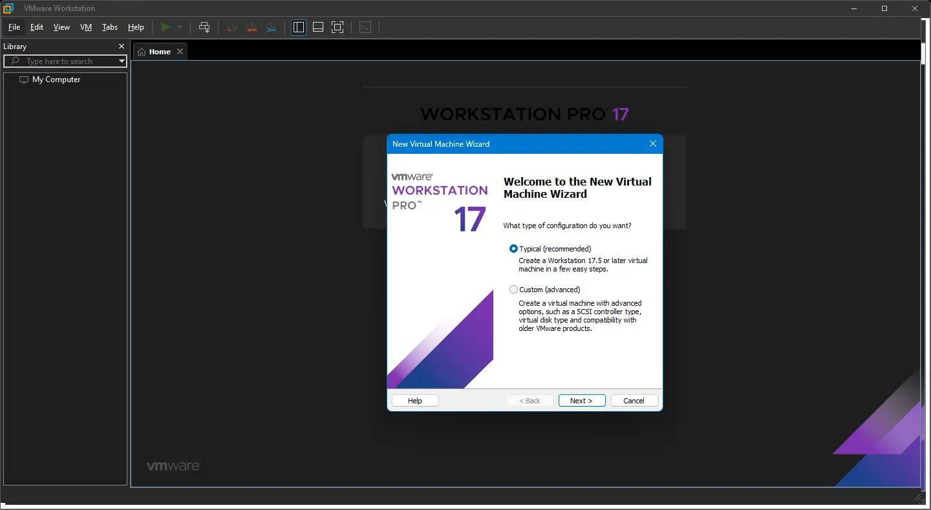Enter full screen mode
931x510 pixels.
coord(337,27)
